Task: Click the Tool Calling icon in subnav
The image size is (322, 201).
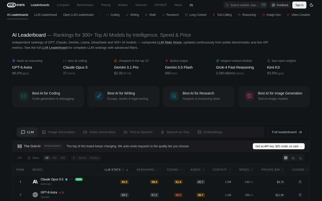Action: 214,15
